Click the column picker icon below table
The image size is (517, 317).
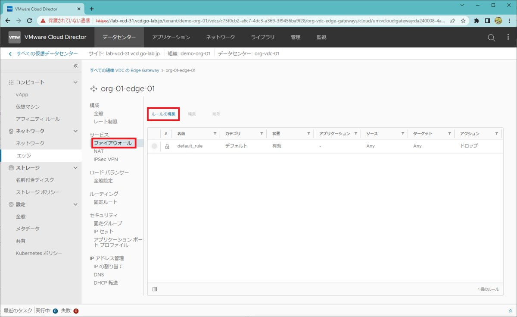(x=155, y=289)
